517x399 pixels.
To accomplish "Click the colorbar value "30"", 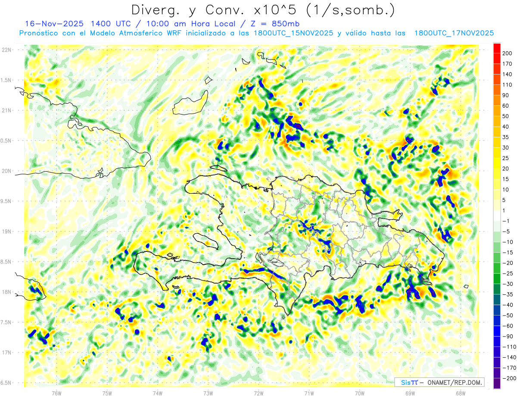I will 506,148.
